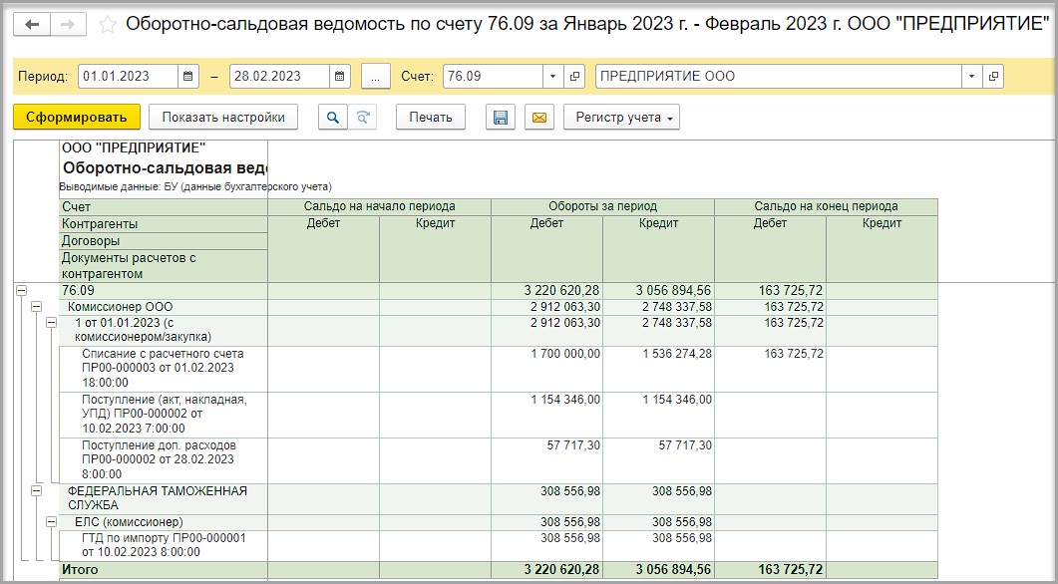1058x584 pixels.
Task: Send the report by email envelope icon
Action: (x=539, y=117)
